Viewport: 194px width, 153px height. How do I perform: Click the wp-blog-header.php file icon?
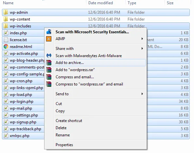point(6,60)
